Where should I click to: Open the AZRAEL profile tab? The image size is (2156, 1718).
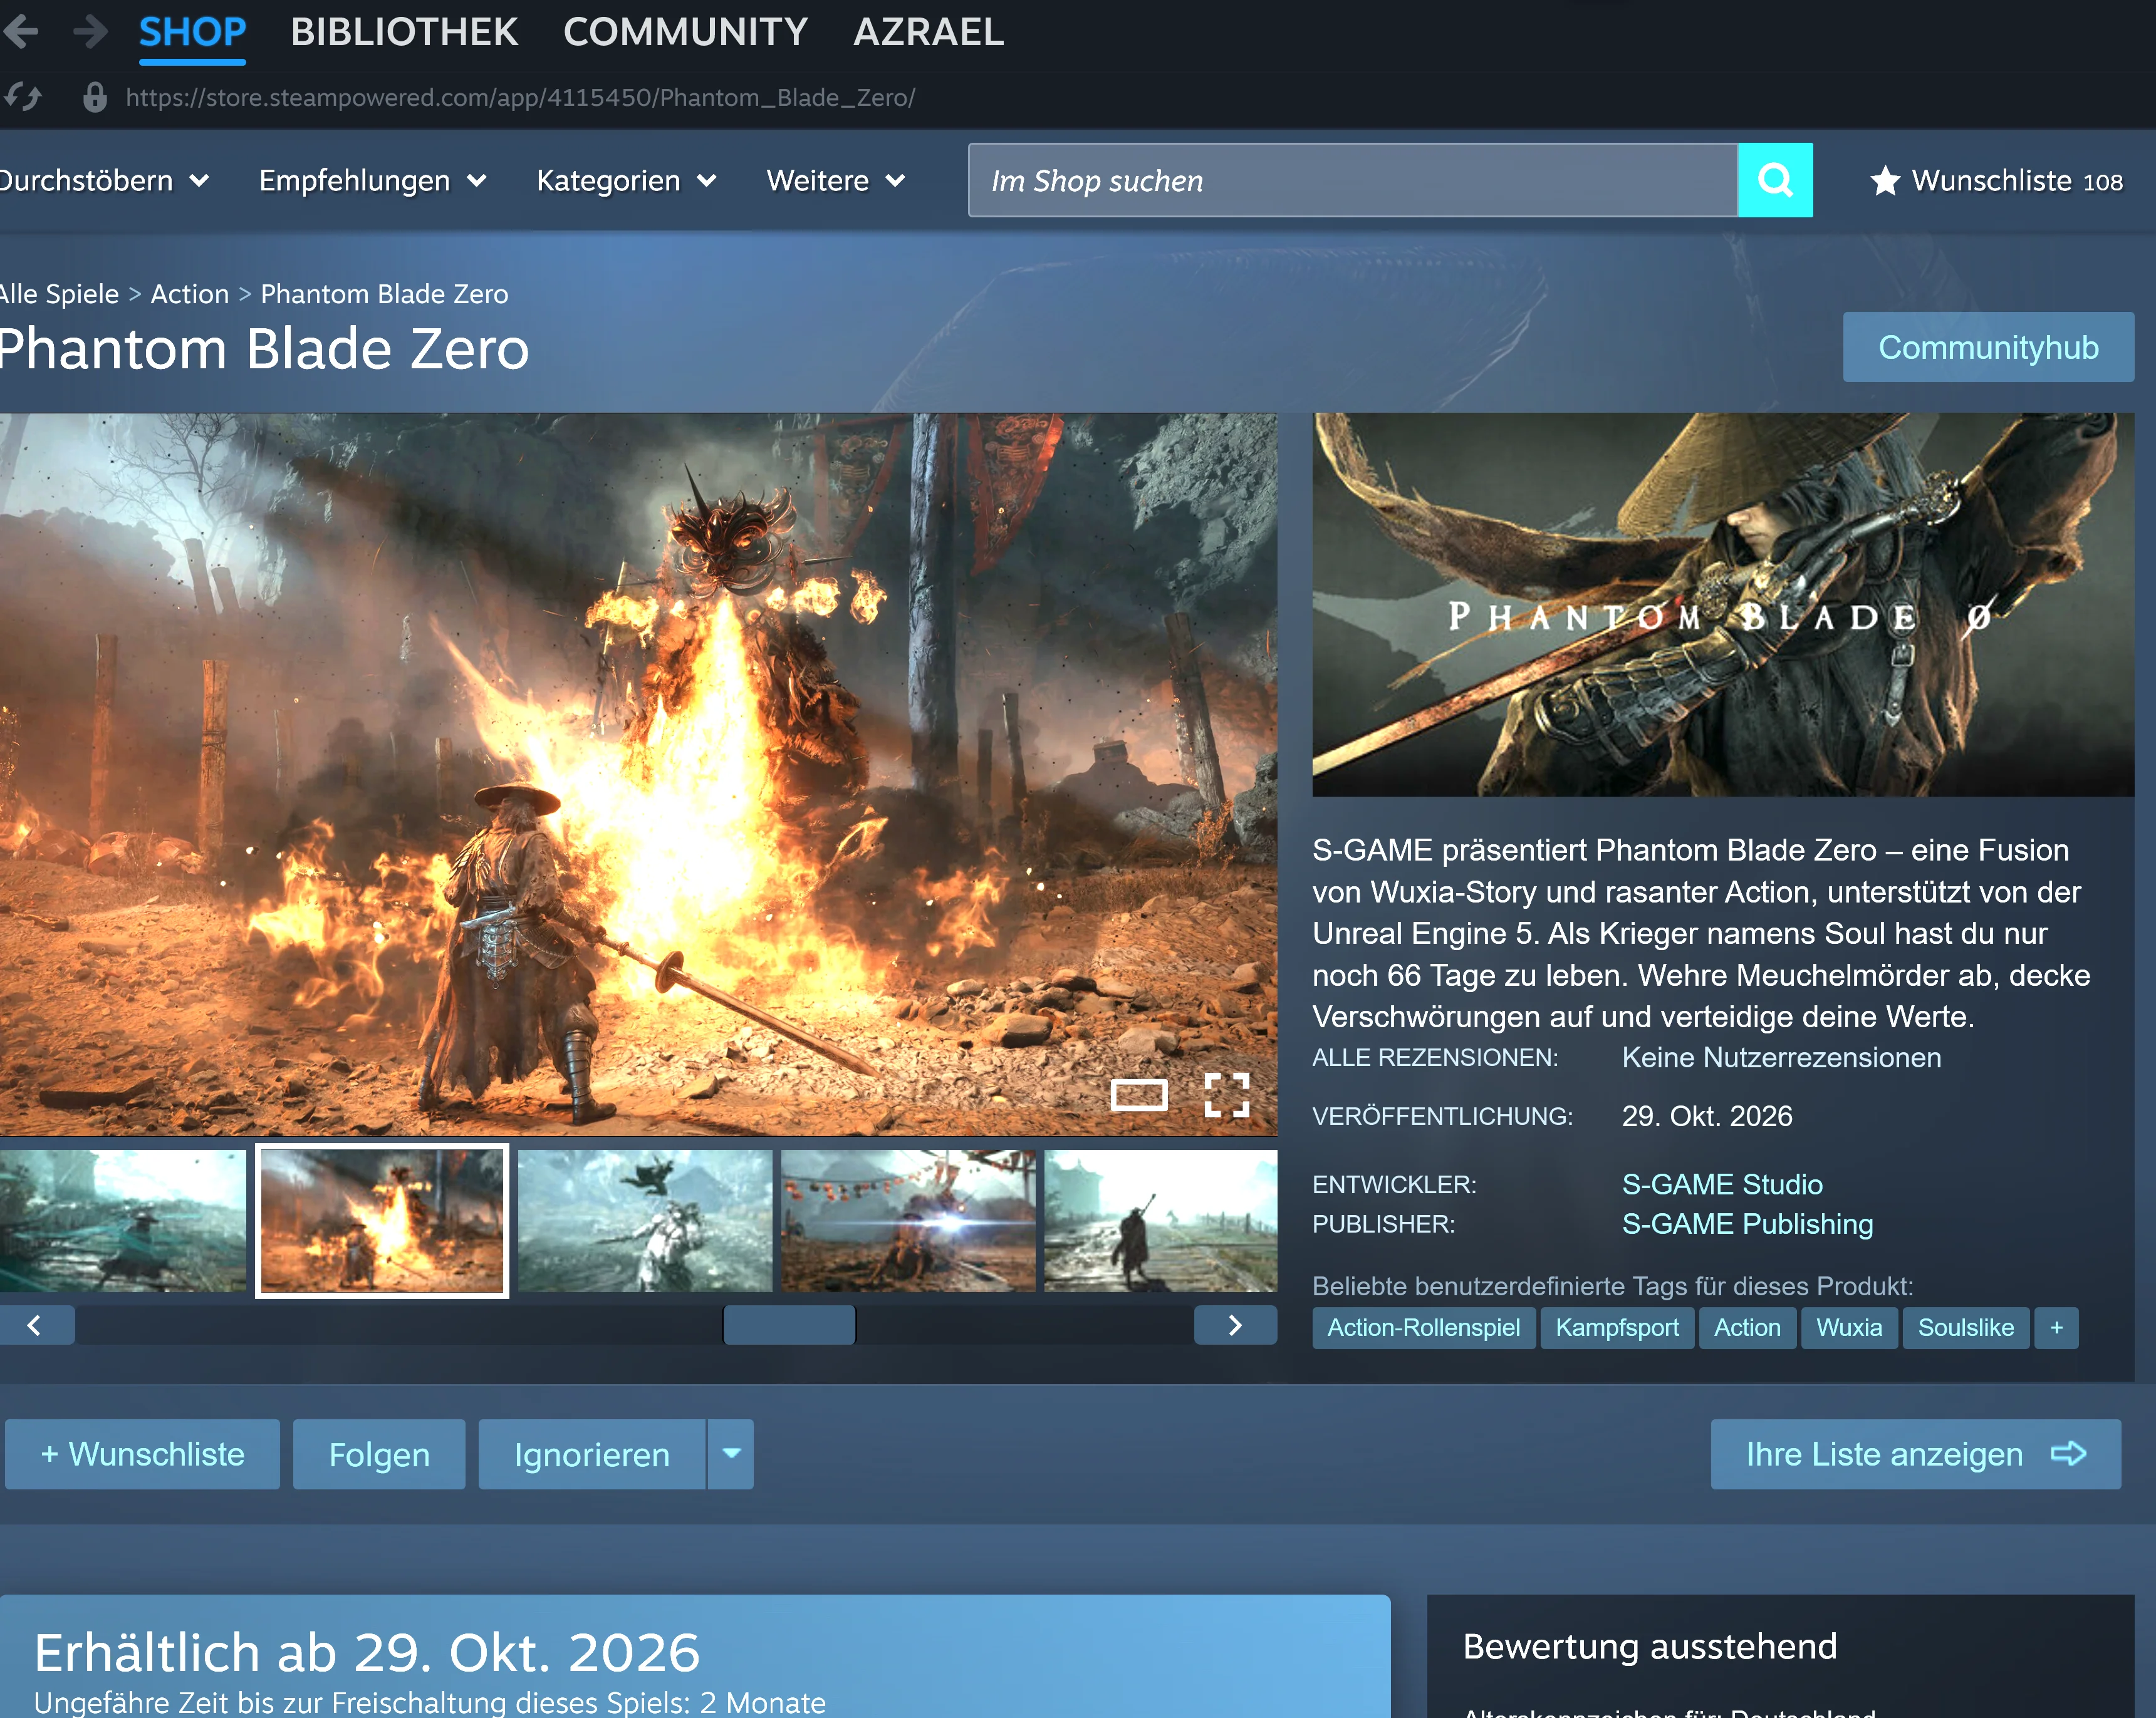928,32
